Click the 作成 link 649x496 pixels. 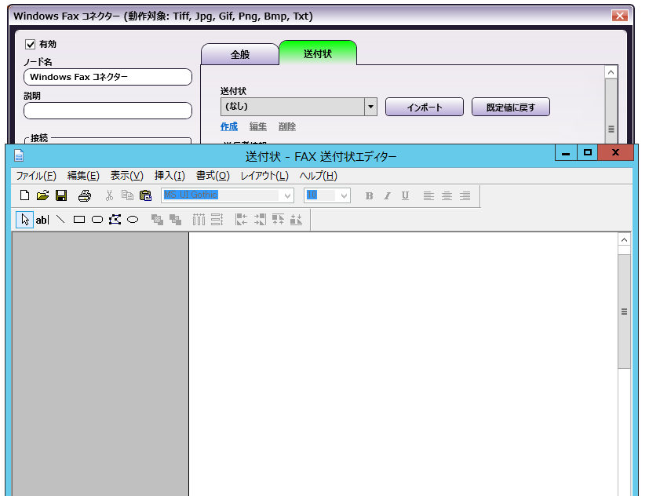click(229, 126)
